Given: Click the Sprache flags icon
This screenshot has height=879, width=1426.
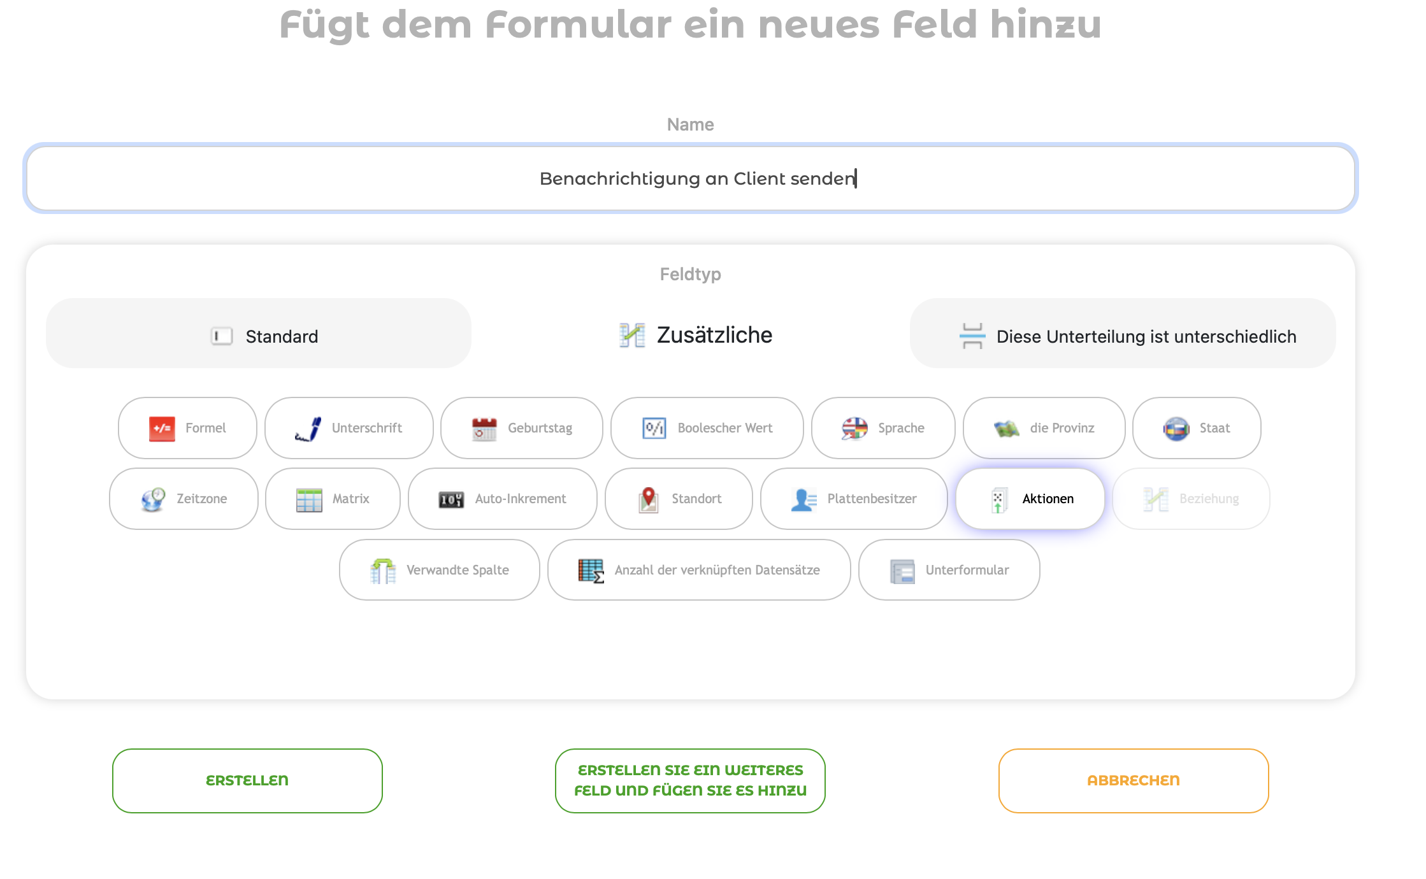Looking at the screenshot, I should coord(854,429).
